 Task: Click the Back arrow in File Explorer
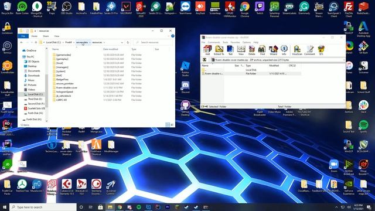coord(22,42)
